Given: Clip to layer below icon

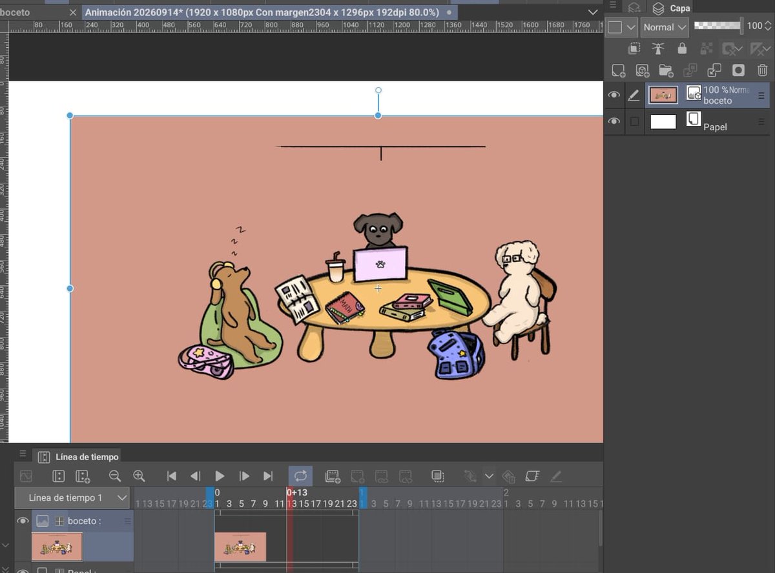Looking at the screenshot, I should (x=634, y=48).
